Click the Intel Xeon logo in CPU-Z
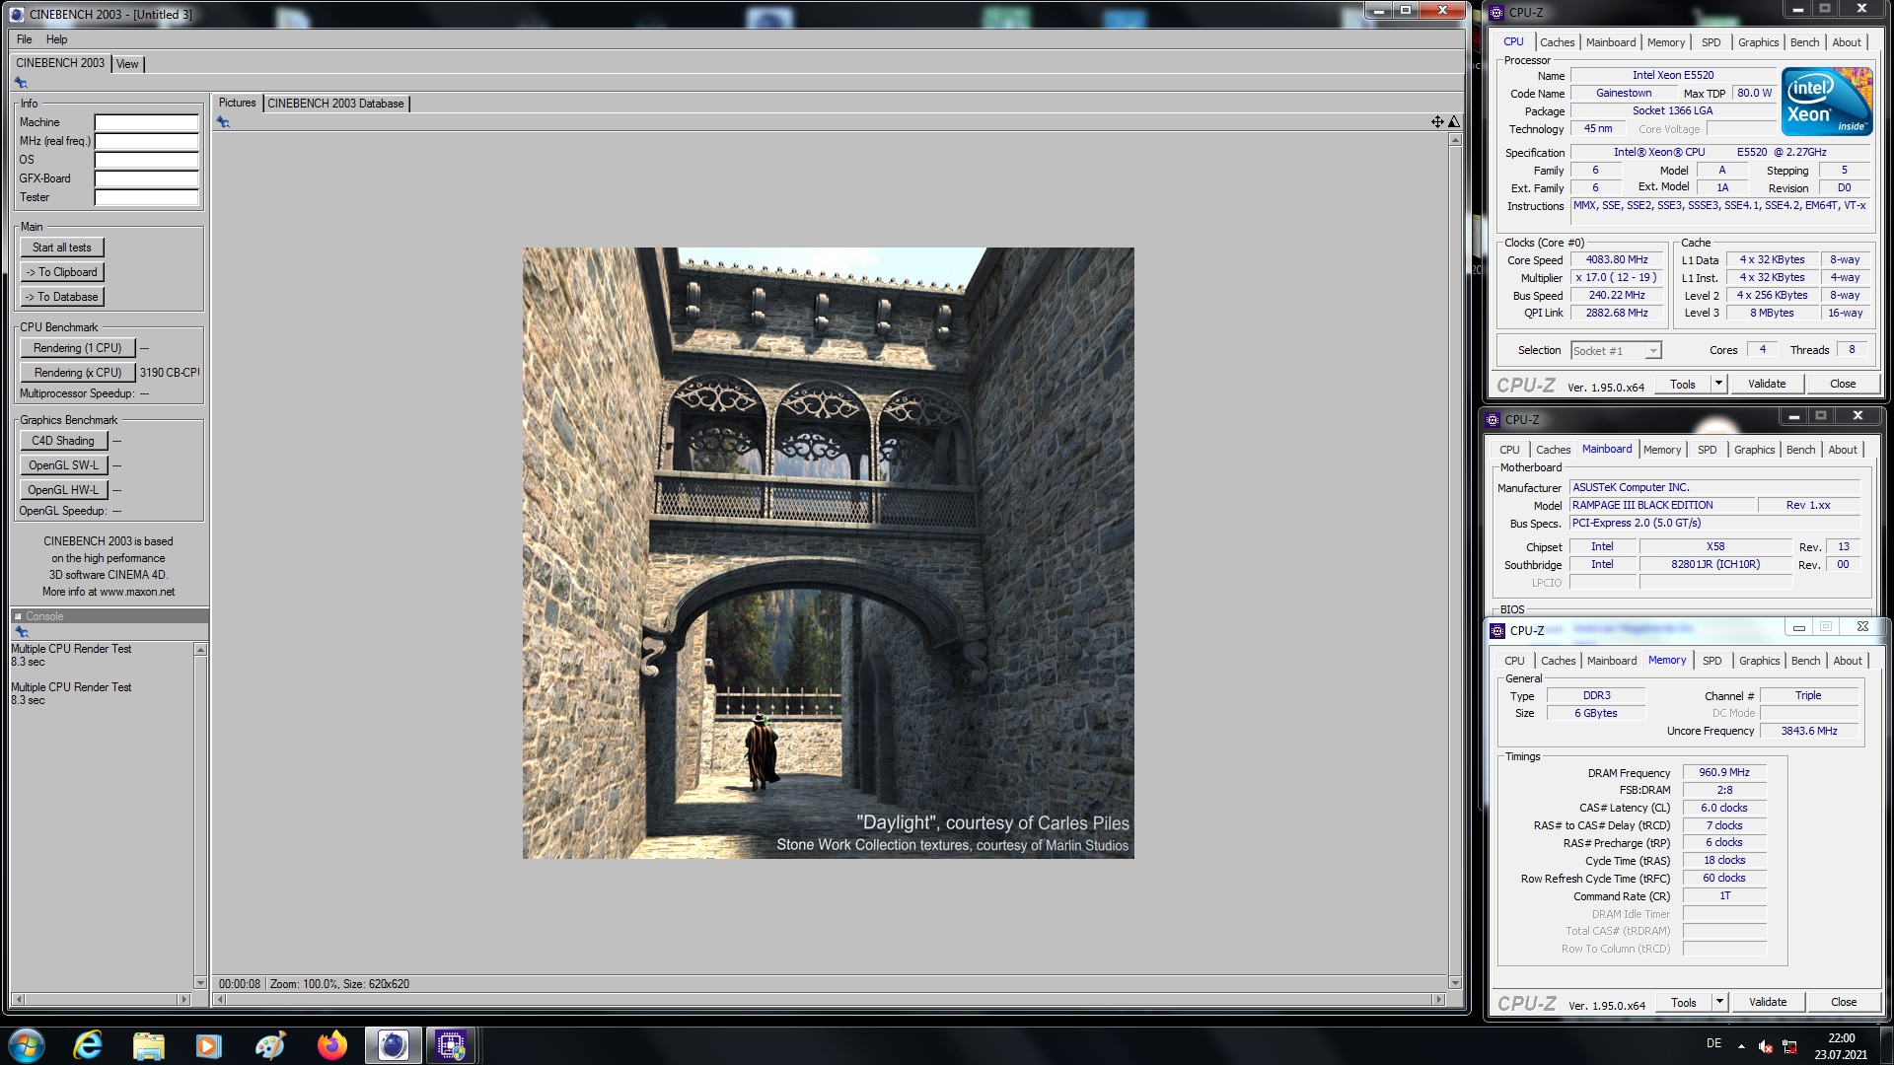Viewport: 1894px width, 1065px height. [1827, 102]
